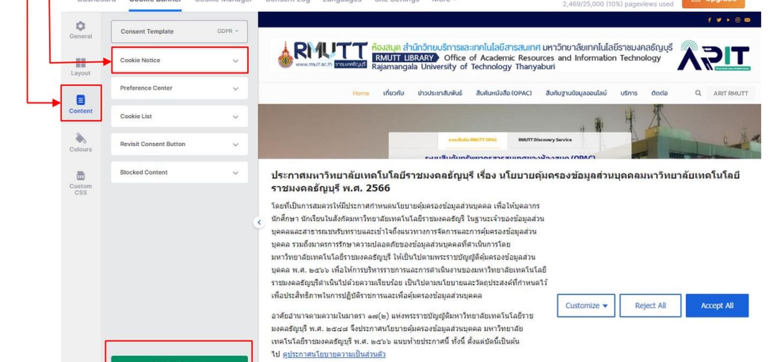The image size is (773, 362).
Task: Expand the Cookie Notice section
Action: click(x=179, y=60)
